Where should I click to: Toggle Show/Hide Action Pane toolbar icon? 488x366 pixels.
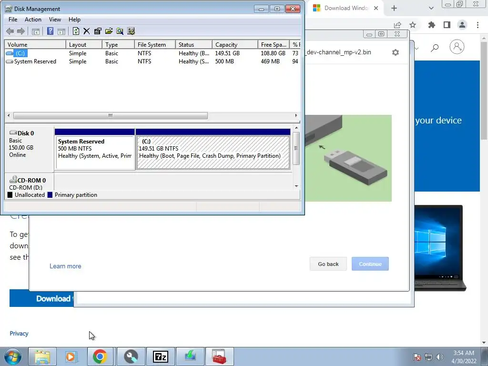61,31
